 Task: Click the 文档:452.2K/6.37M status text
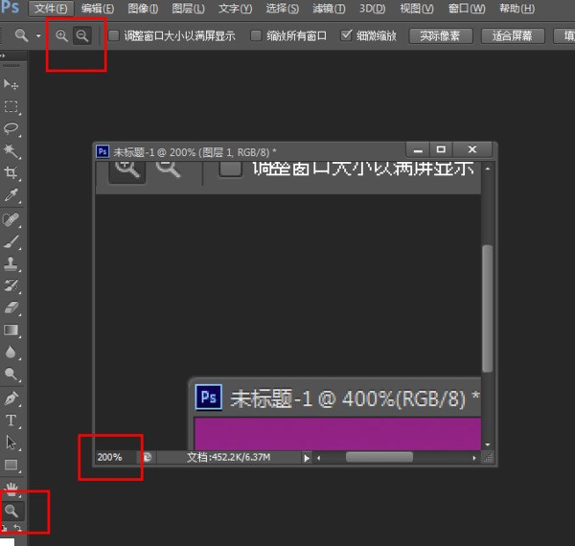pyautogui.click(x=228, y=457)
